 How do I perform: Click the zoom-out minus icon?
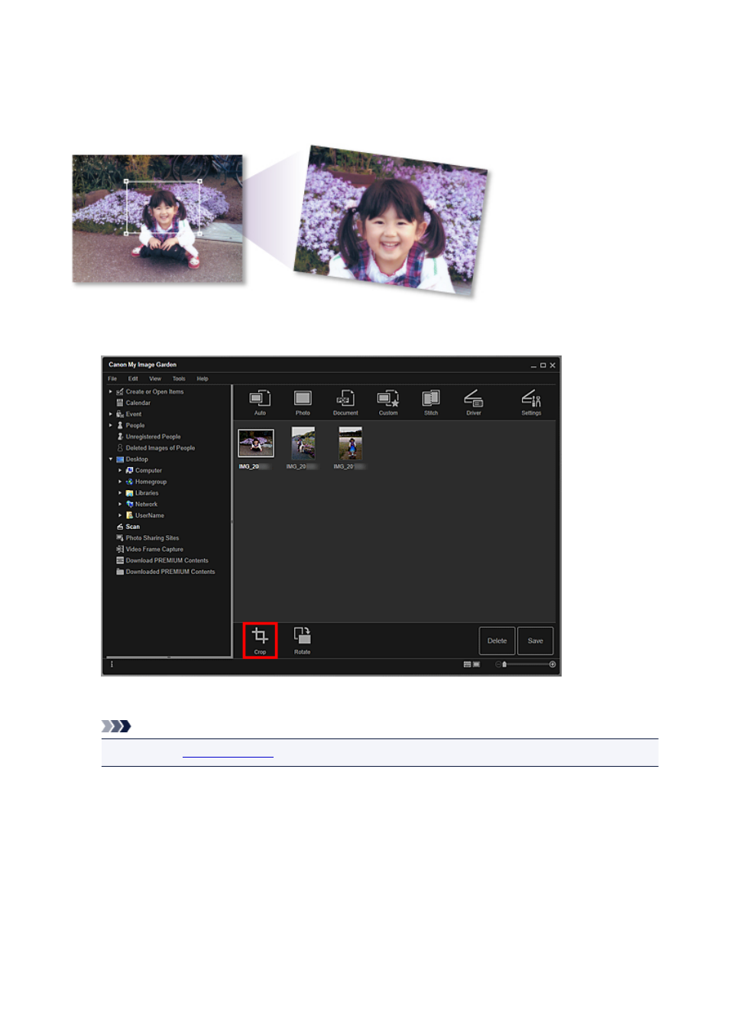click(498, 664)
